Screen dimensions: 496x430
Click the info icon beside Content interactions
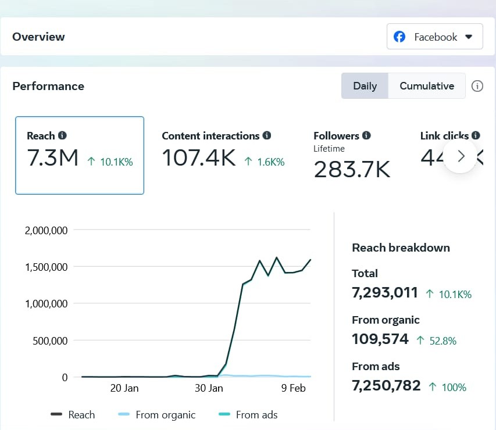tap(267, 135)
